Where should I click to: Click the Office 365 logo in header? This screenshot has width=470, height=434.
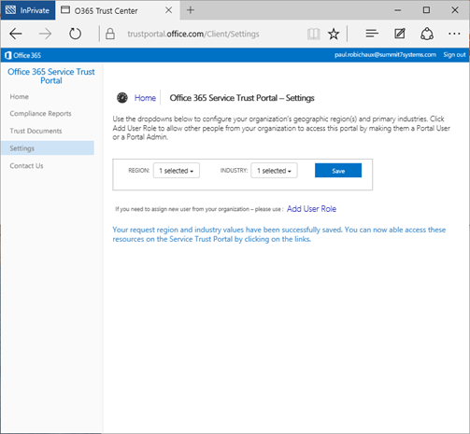23,55
